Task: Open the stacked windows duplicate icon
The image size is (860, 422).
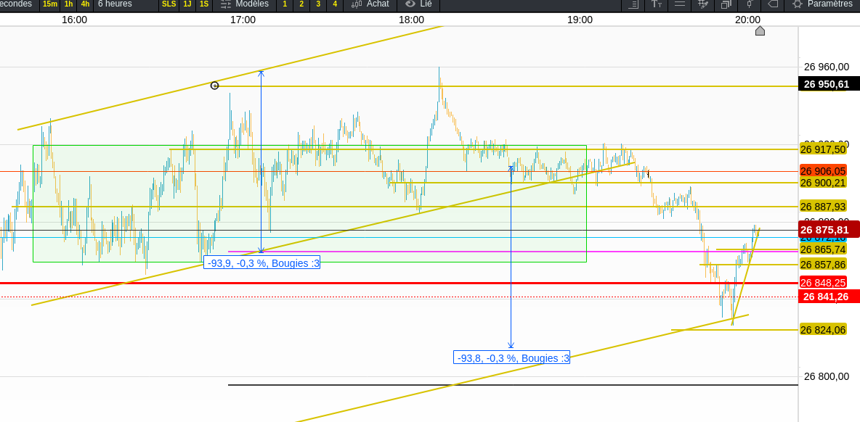Action: [x=726, y=4]
